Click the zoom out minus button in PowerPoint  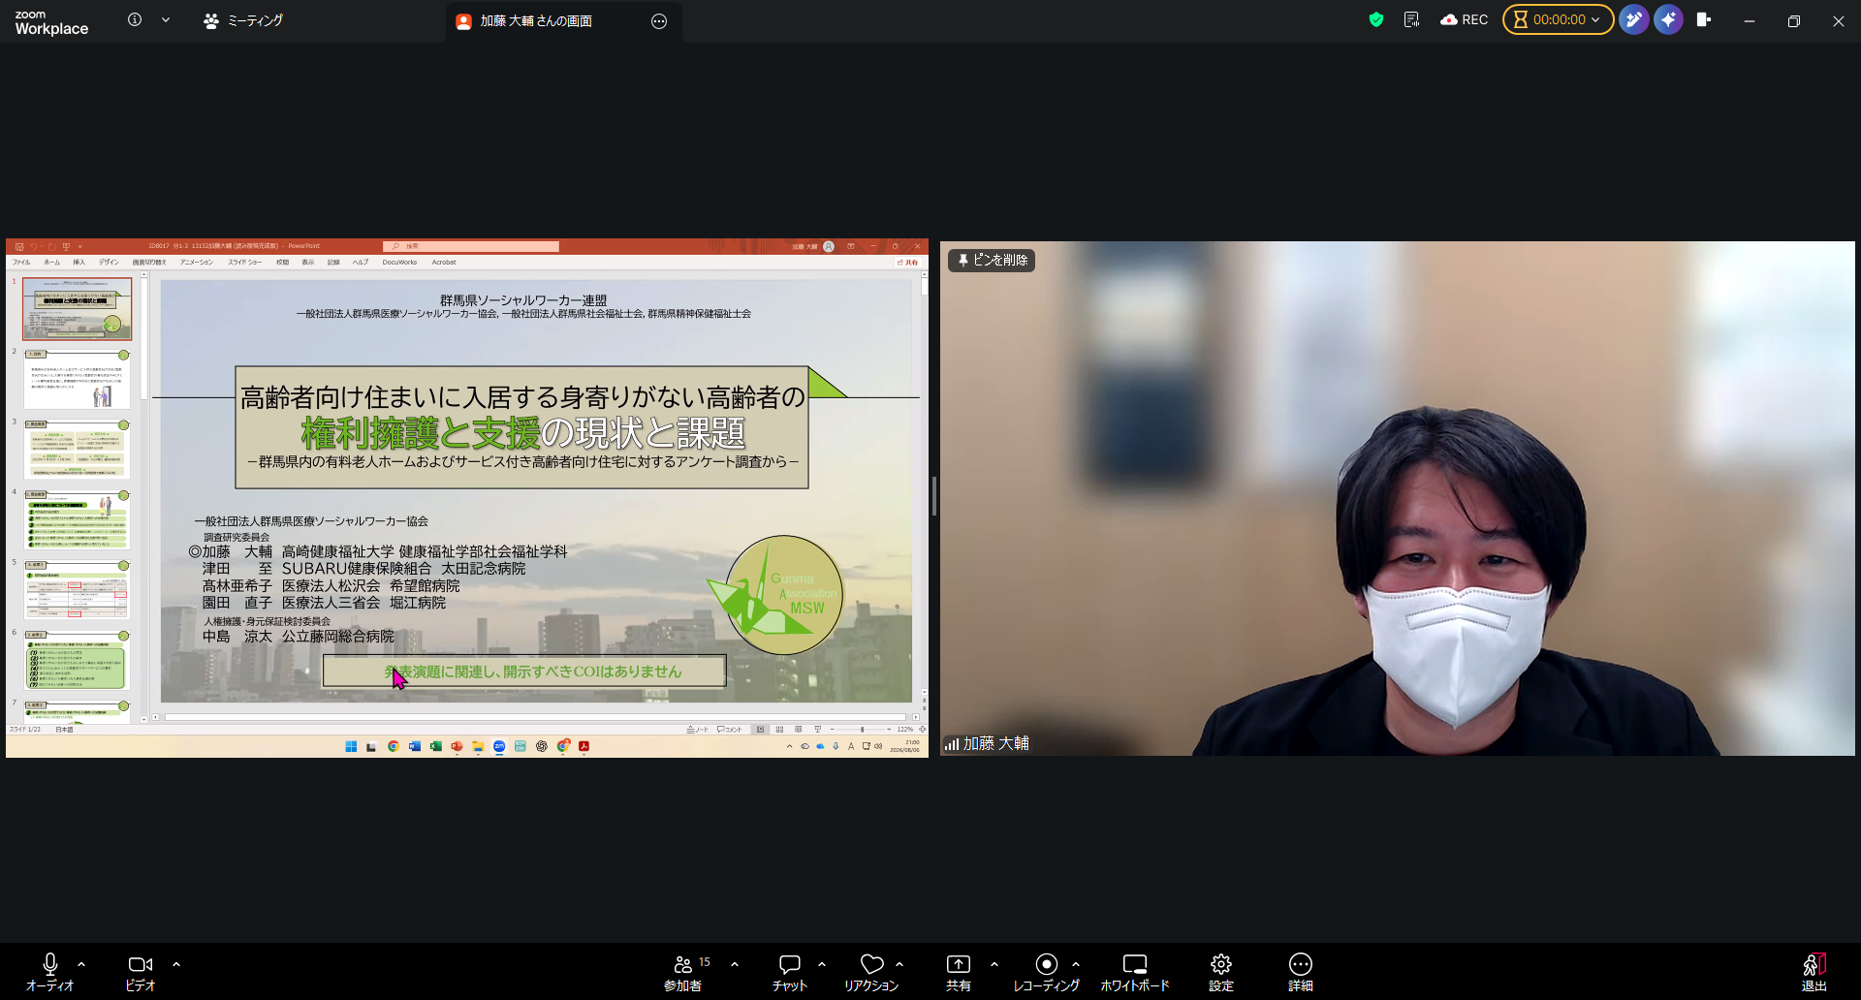click(833, 729)
